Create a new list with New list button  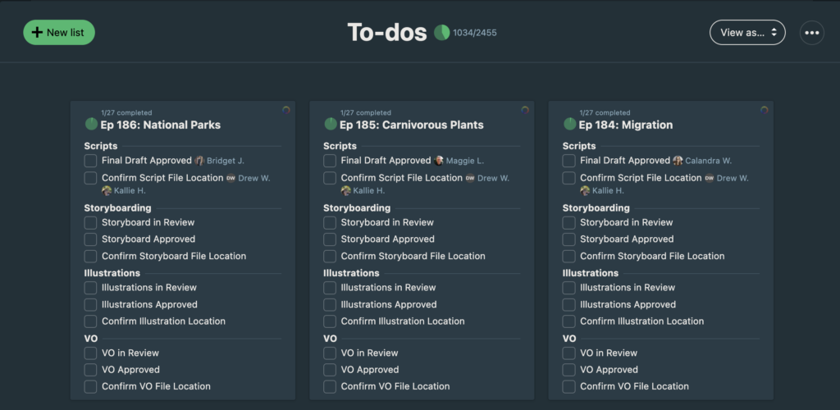pyautogui.click(x=59, y=33)
